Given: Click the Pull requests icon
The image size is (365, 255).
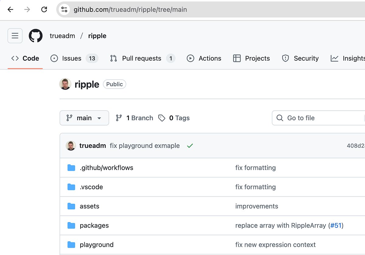Looking at the screenshot, I should coord(113,58).
